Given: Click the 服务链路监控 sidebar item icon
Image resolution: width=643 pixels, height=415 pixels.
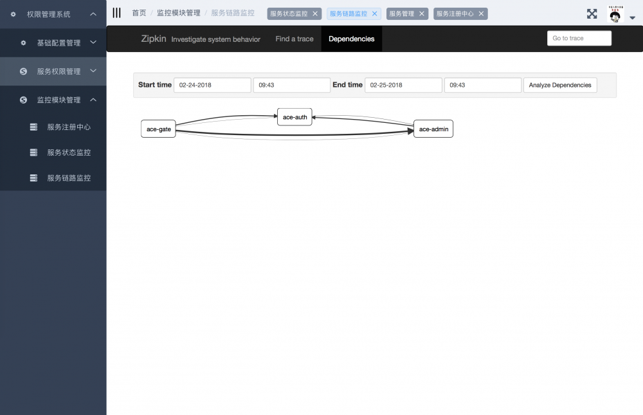Looking at the screenshot, I should tap(33, 178).
